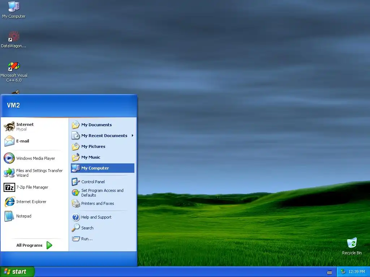Image resolution: width=370 pixels, height=277 pixels.
Task: Click the All Programs label
Action: (29, 245)
